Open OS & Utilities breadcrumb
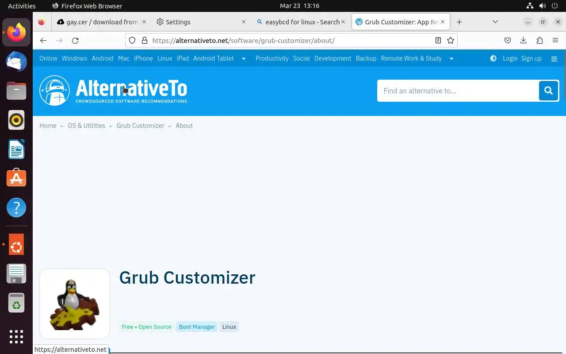Screen dimensions: 566x354 (x=86, y=126)
